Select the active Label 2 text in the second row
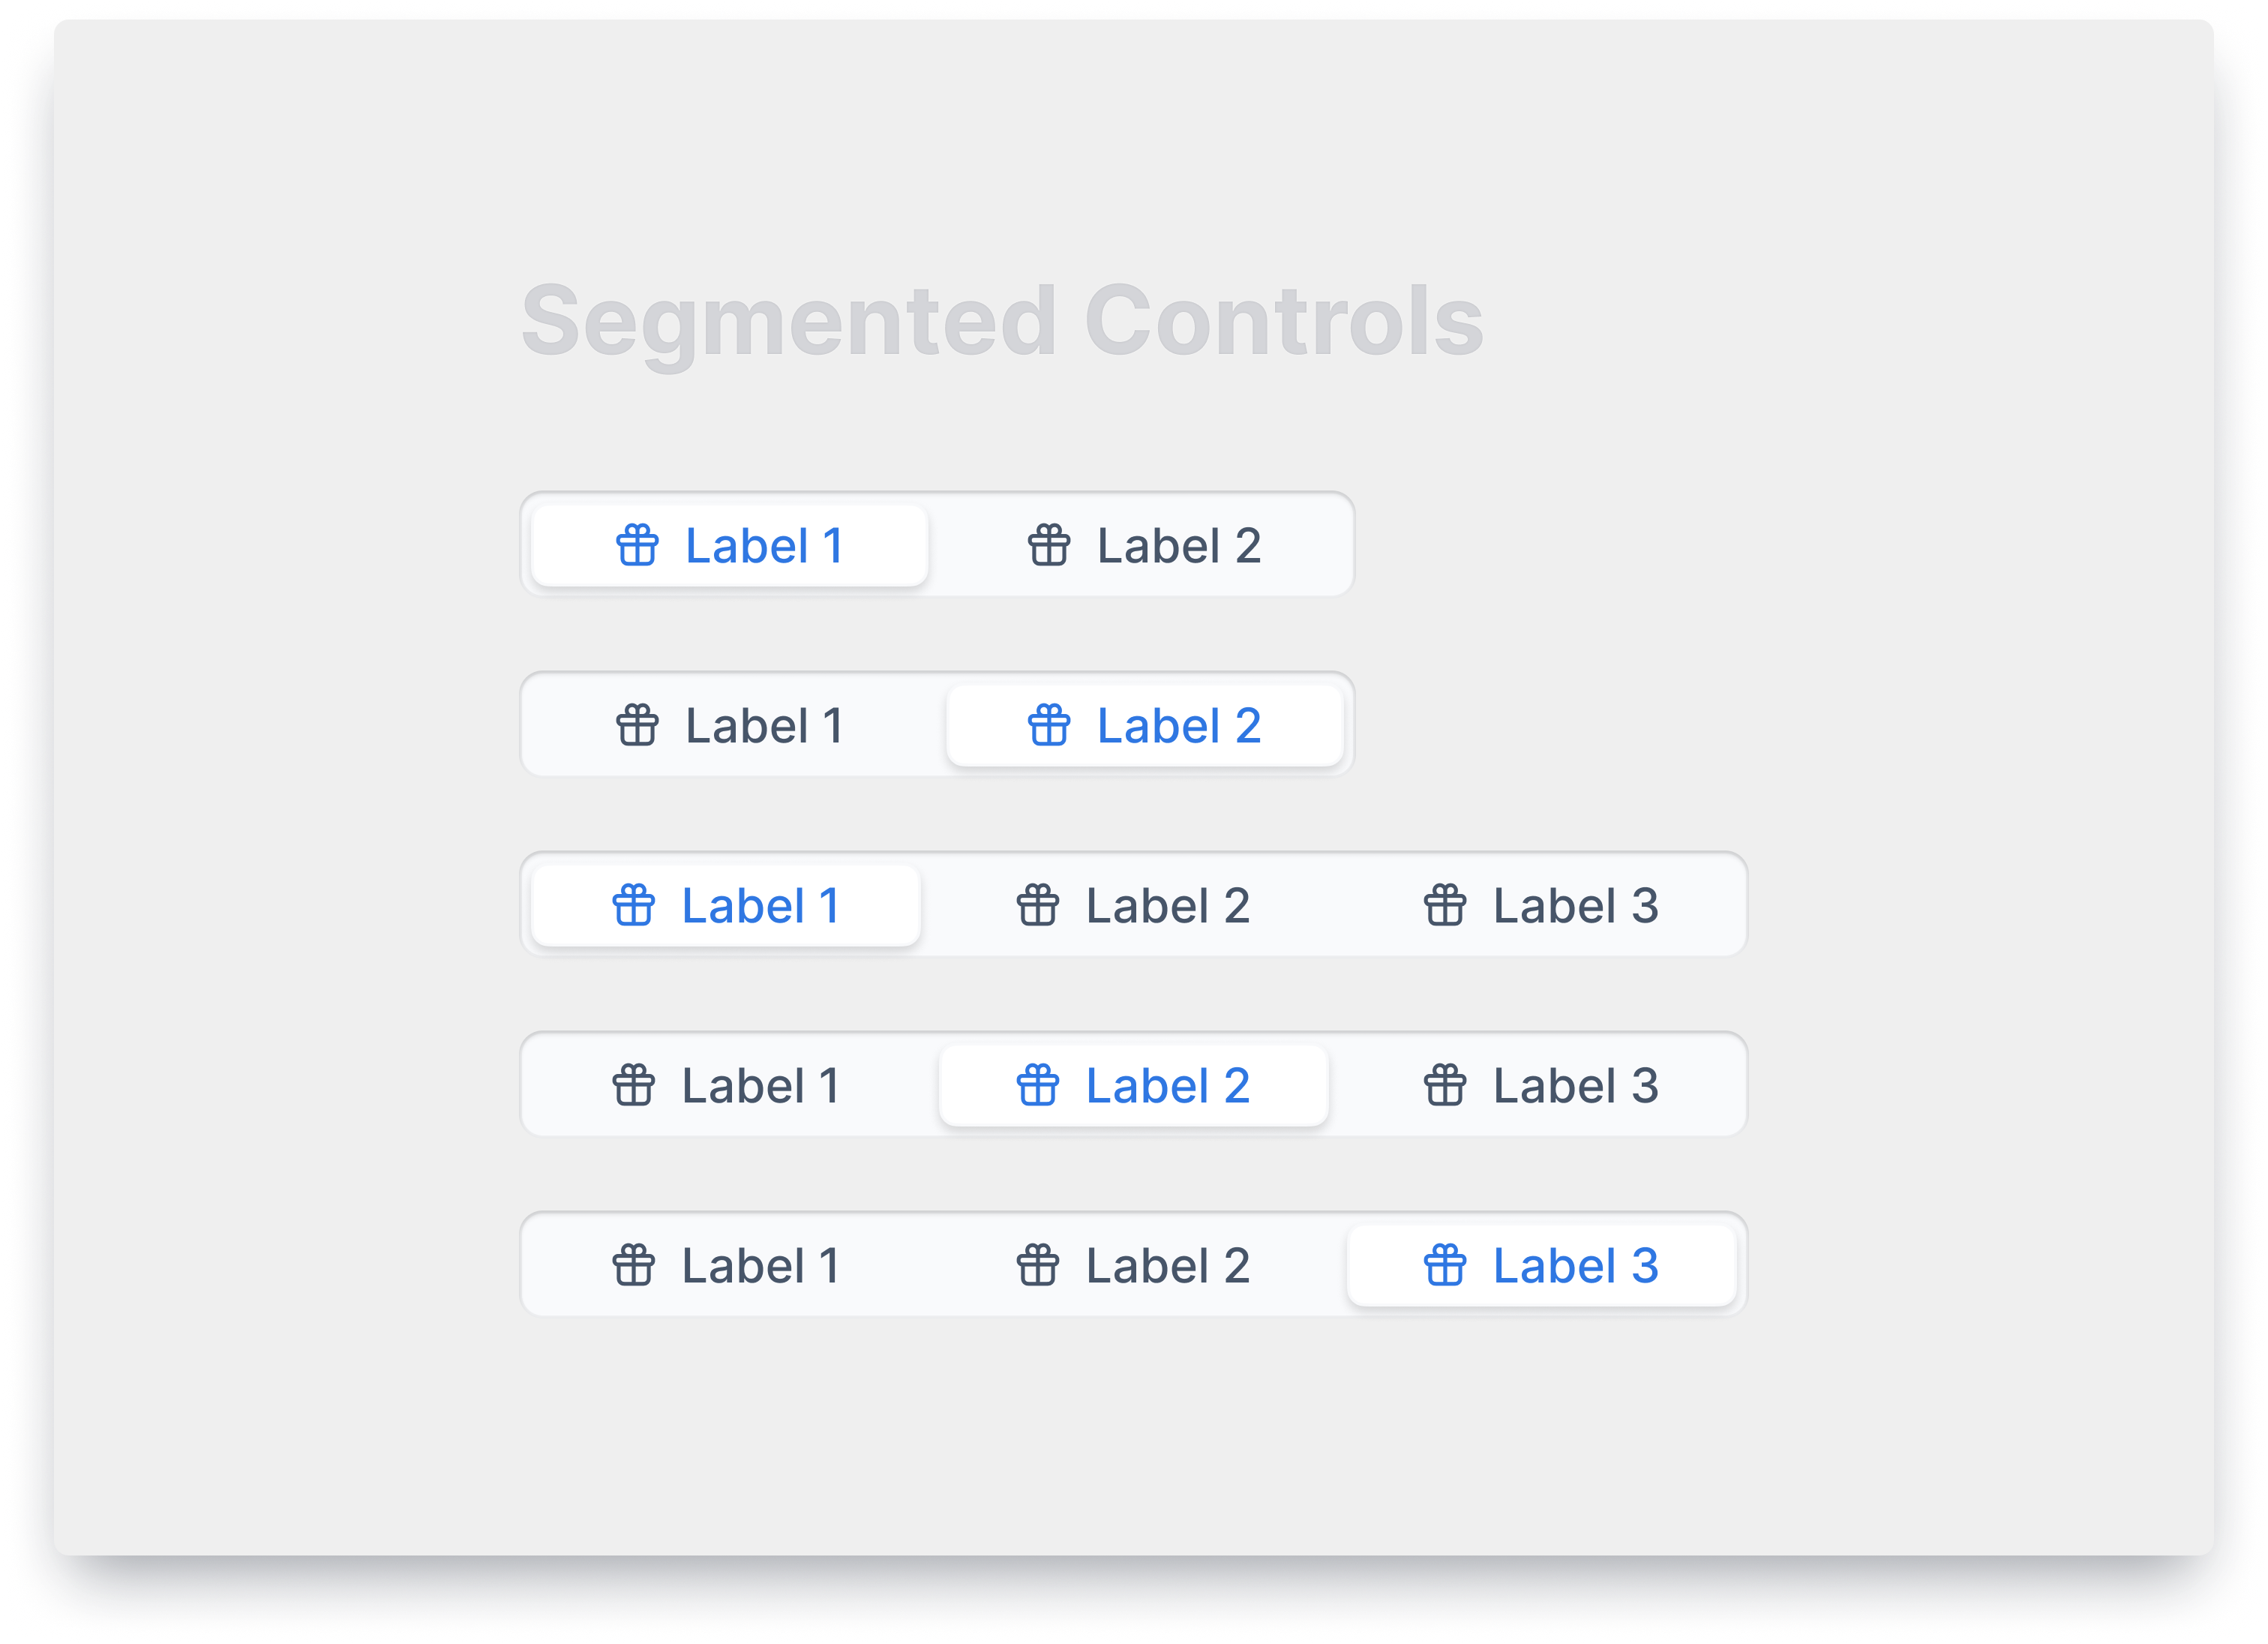 pyautogui.click(x=1178, y=726)
